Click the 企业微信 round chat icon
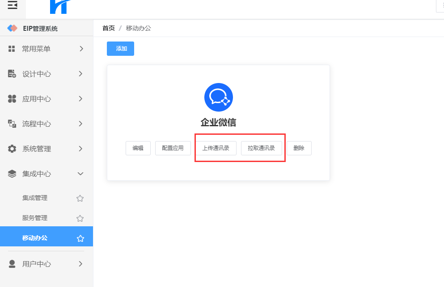The image size is (444, 287). coord(219,97)
